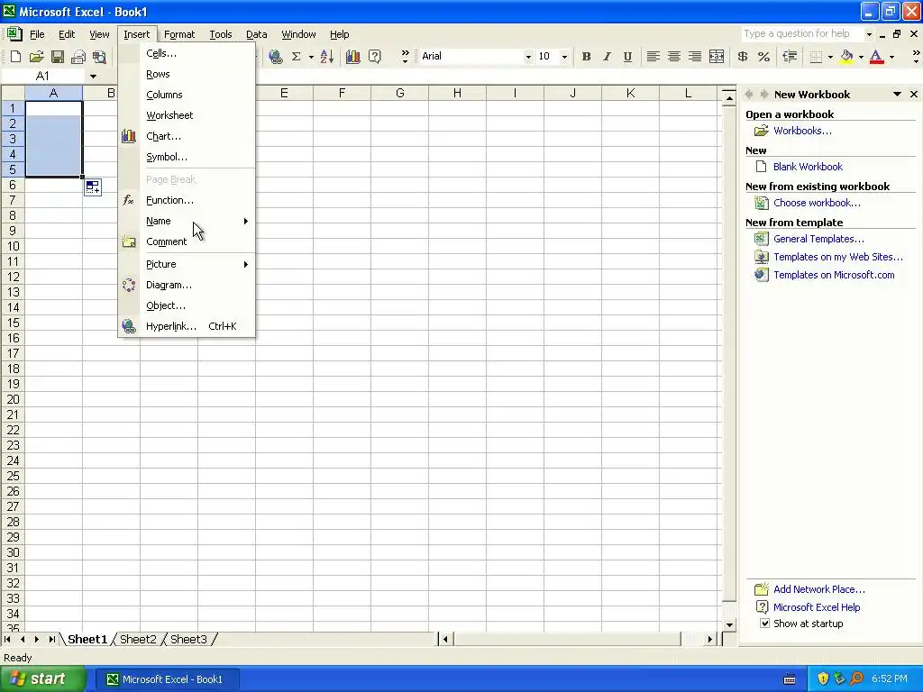Click the New blank document icon

pos(16,57)
